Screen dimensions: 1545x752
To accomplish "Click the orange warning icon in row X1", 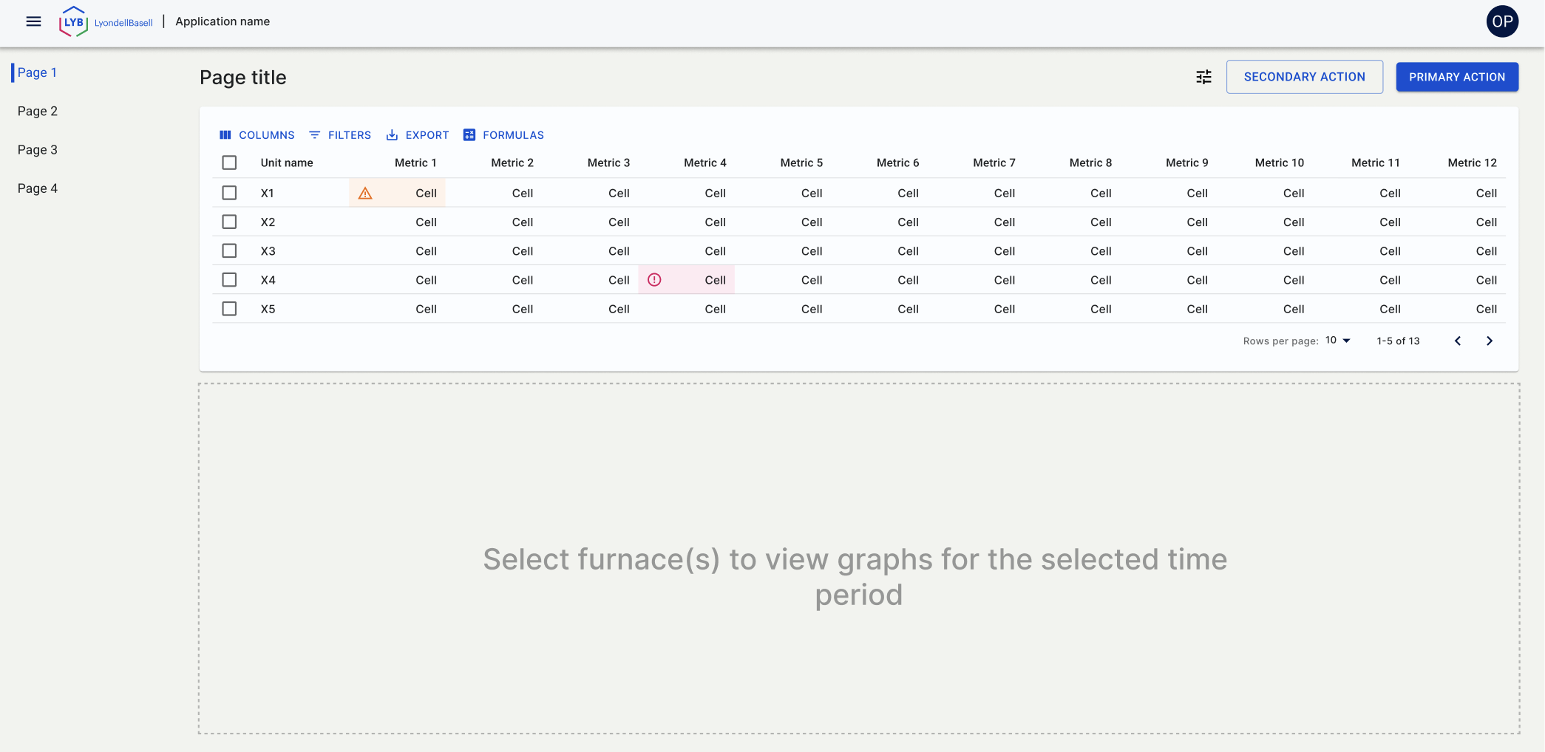I will click(365, 194).
